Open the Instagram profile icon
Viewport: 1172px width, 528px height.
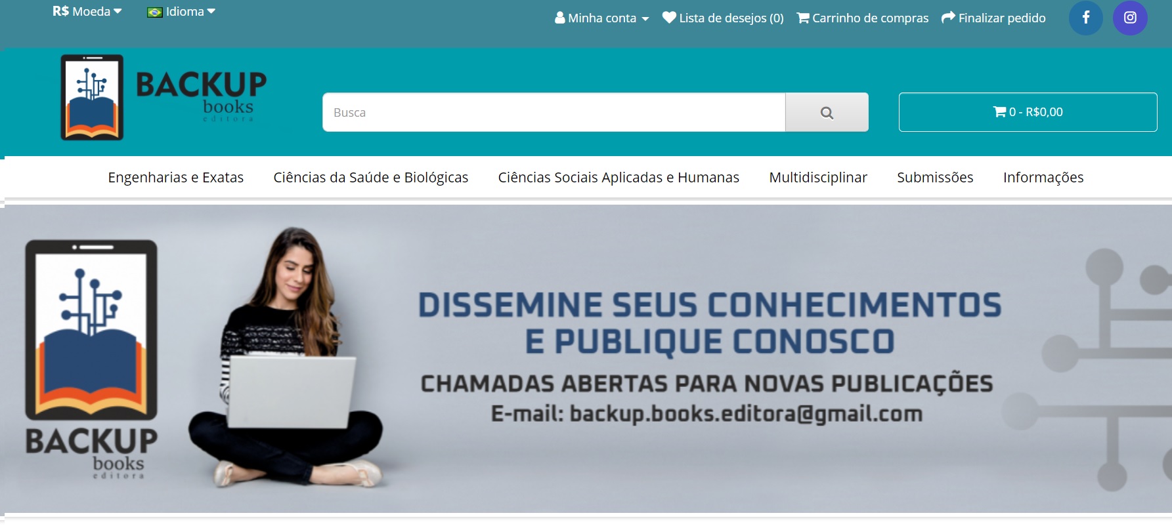click(1130, 18)
